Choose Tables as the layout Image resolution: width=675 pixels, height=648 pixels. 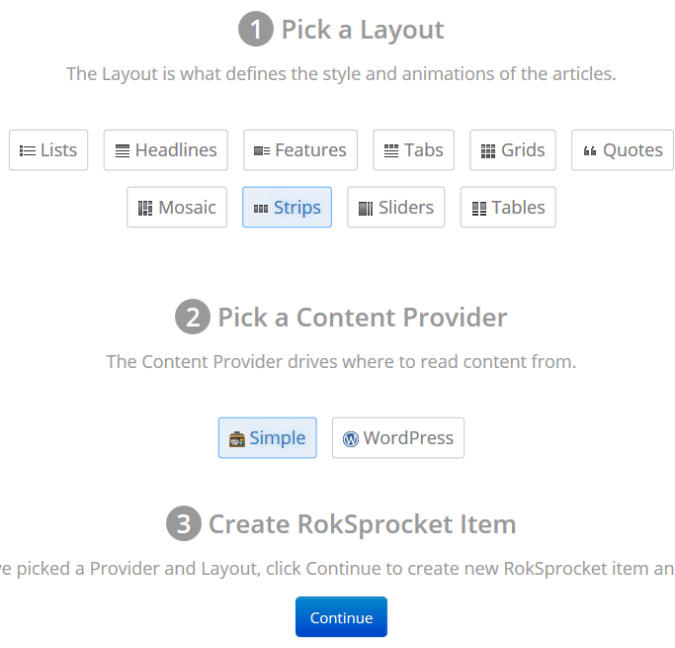[x=508, y=207]
